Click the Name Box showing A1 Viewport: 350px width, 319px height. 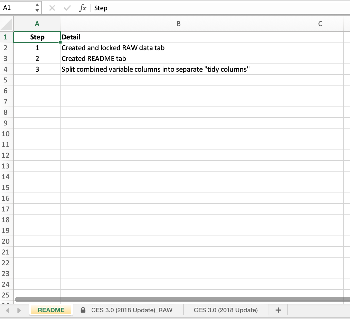coord(18,8)
